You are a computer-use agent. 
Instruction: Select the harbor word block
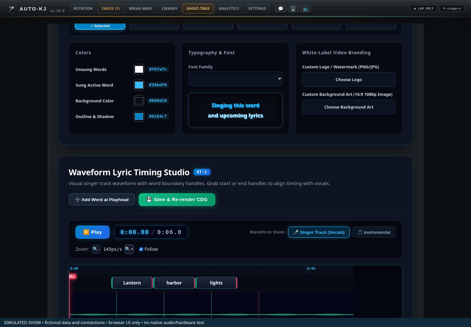(174, 283)
